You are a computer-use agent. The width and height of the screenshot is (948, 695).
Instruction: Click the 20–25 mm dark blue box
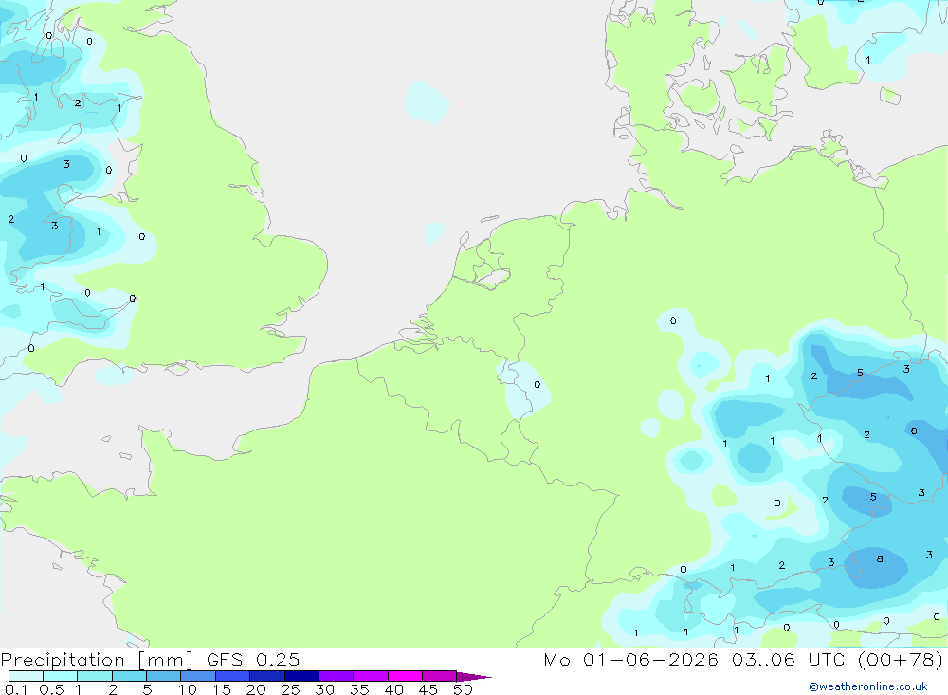267,676
